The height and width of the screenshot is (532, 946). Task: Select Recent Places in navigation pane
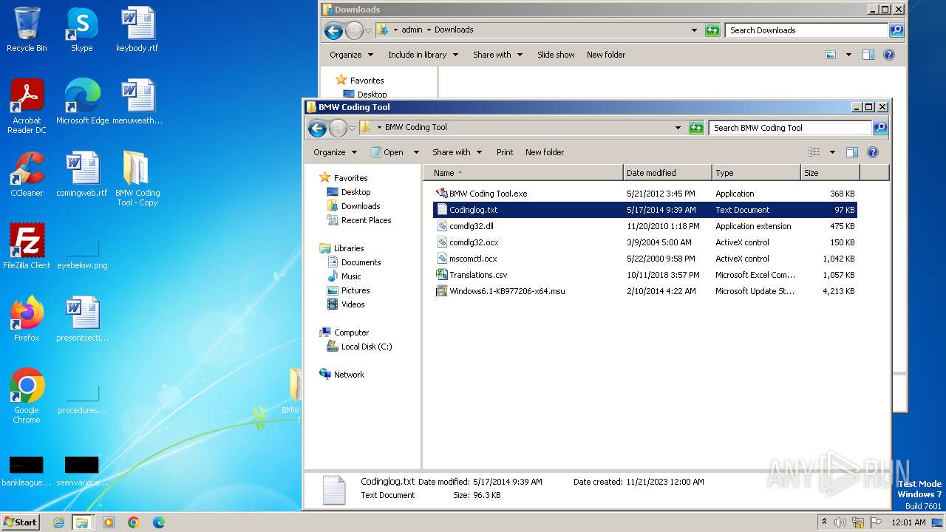[x=366, y=220]
